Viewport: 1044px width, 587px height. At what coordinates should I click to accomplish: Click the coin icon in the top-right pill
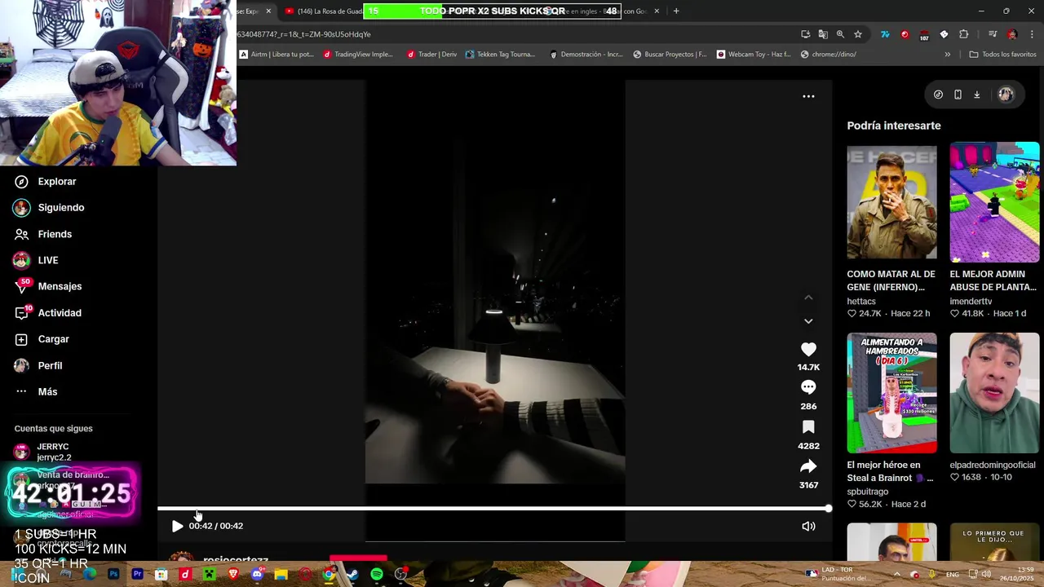(x=938, y=95)
